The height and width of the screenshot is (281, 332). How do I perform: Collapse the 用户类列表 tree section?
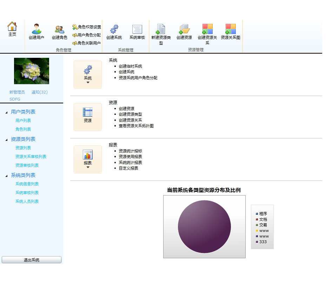7,112
